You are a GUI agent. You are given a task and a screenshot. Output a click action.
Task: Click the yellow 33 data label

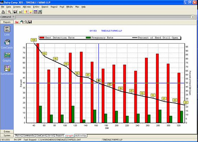click(142, 93)
